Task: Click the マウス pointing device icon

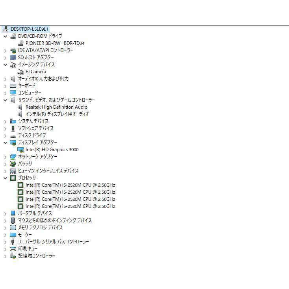Action: coord(13,220)
